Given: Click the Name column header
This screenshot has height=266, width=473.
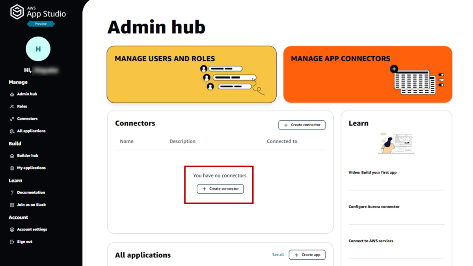Looking at the screenshot, I should pyautogui.click(x=127, y=141).
